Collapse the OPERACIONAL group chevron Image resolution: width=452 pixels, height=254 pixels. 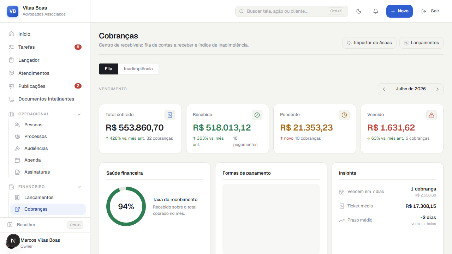pos(79,114)
